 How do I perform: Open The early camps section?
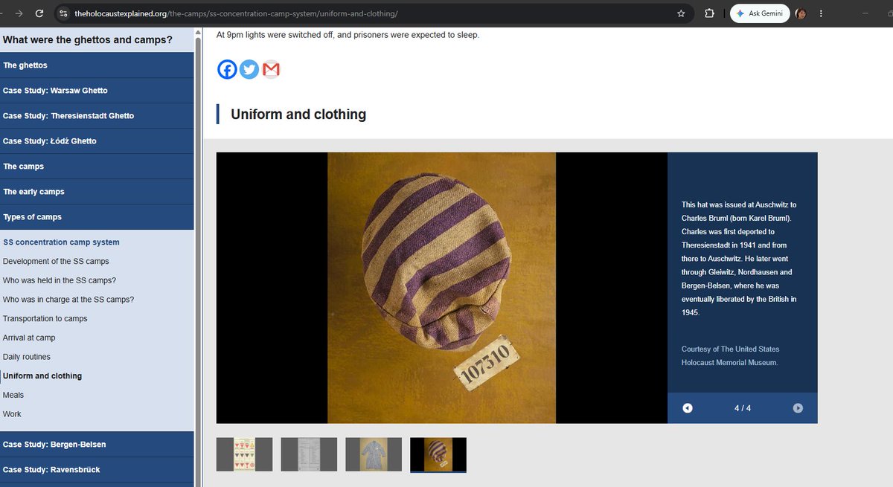[x=97, y=192]
